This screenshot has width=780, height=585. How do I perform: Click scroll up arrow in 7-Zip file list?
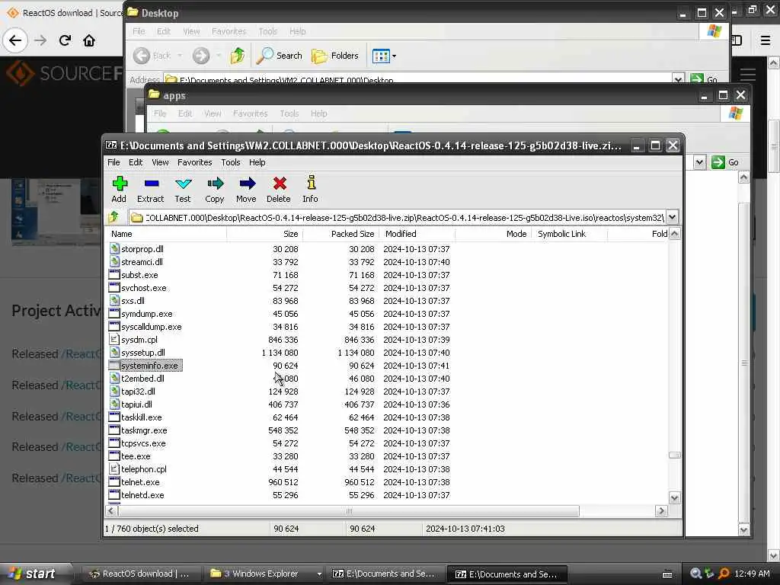tap(675, 234)
